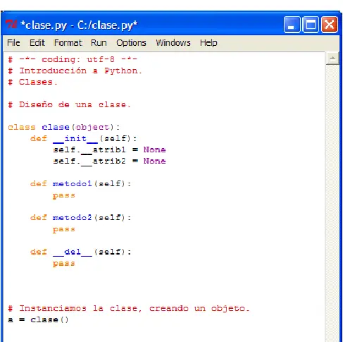Viewport: 343px width, 342px height.
Task: Click the scrollbar up arrow
Action: [x=332, y=59]
